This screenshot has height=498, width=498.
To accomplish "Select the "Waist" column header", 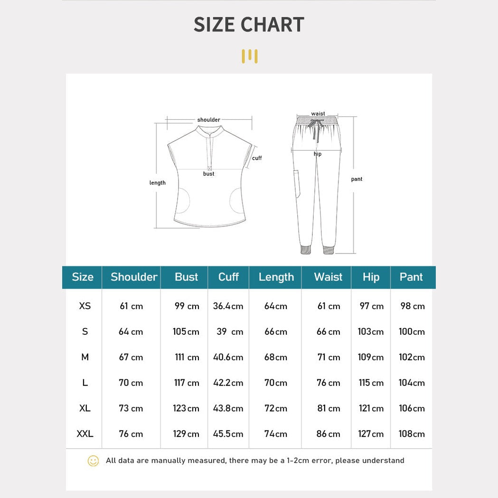I will 328,277.
